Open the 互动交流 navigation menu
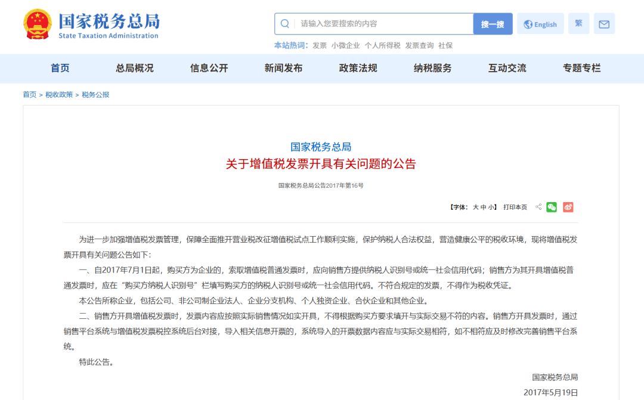 point(506,69)
